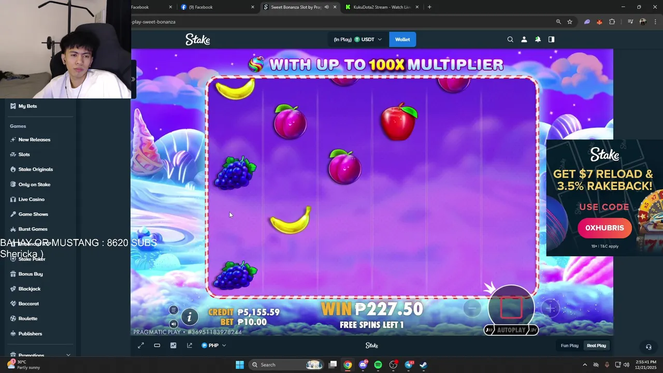Open Chrome profile avatar

coord(643,22)
